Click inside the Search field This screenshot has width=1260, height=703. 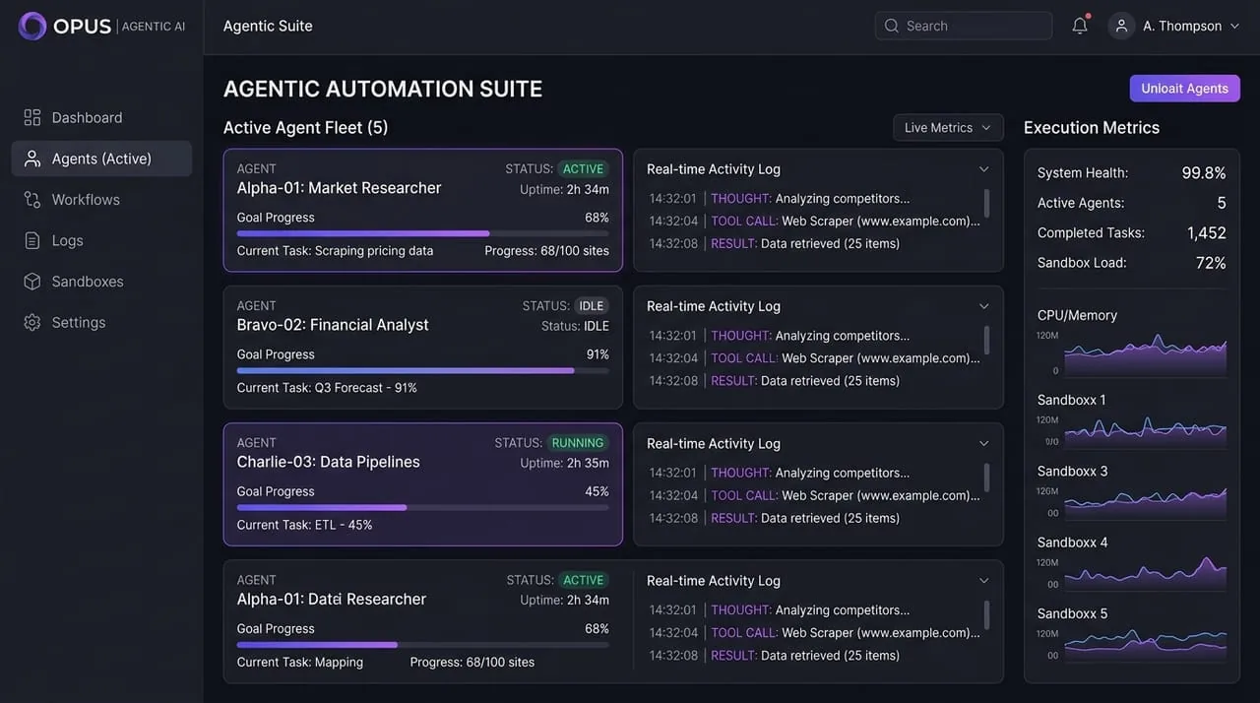pos(963,26)
